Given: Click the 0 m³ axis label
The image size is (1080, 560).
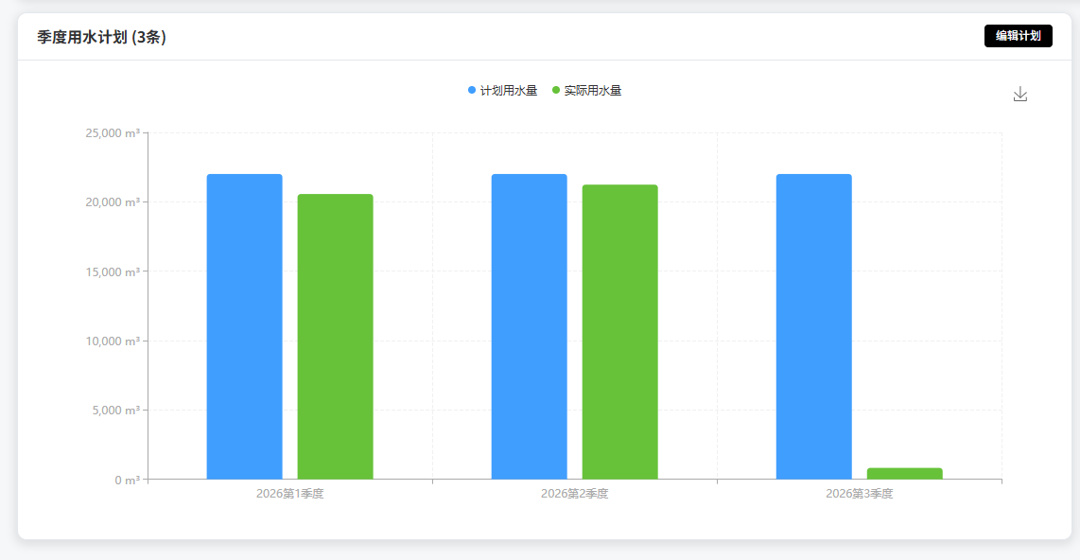Looking at the screenshot, I should point(128,481).
